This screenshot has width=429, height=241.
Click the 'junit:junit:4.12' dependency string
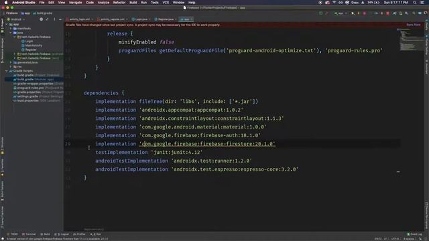click(176, 152)
